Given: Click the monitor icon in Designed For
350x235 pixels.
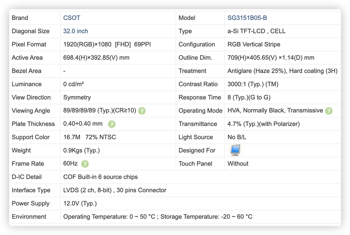Looking at the screenshot, I should point(235,150).
